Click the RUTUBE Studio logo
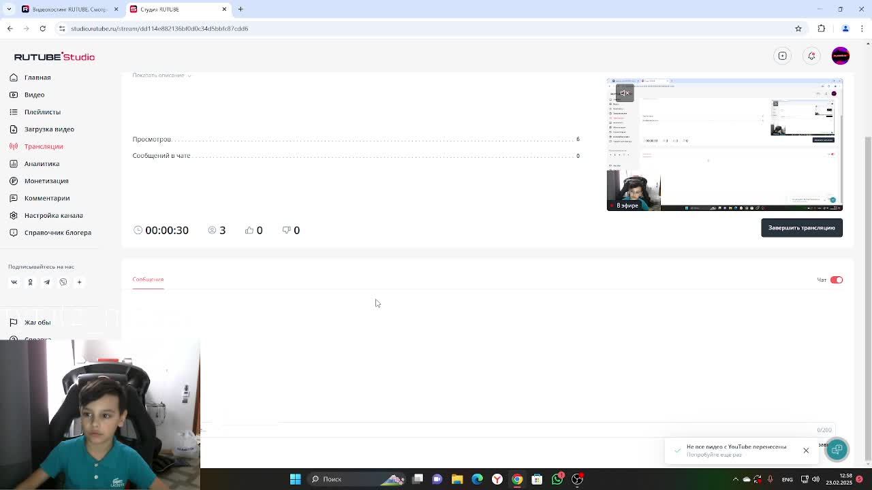 54,56
